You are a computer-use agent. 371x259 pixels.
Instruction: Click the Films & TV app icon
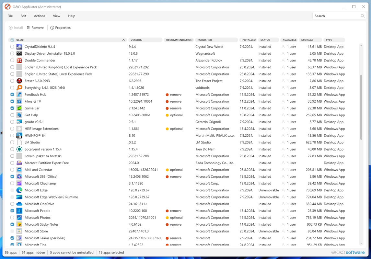pyautogui.click(x=19, y=101)
